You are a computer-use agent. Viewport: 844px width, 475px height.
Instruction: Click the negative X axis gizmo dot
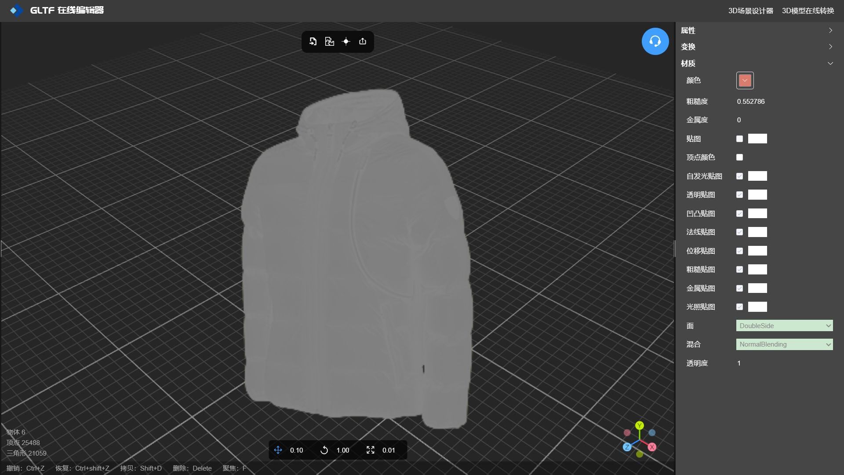627,433
